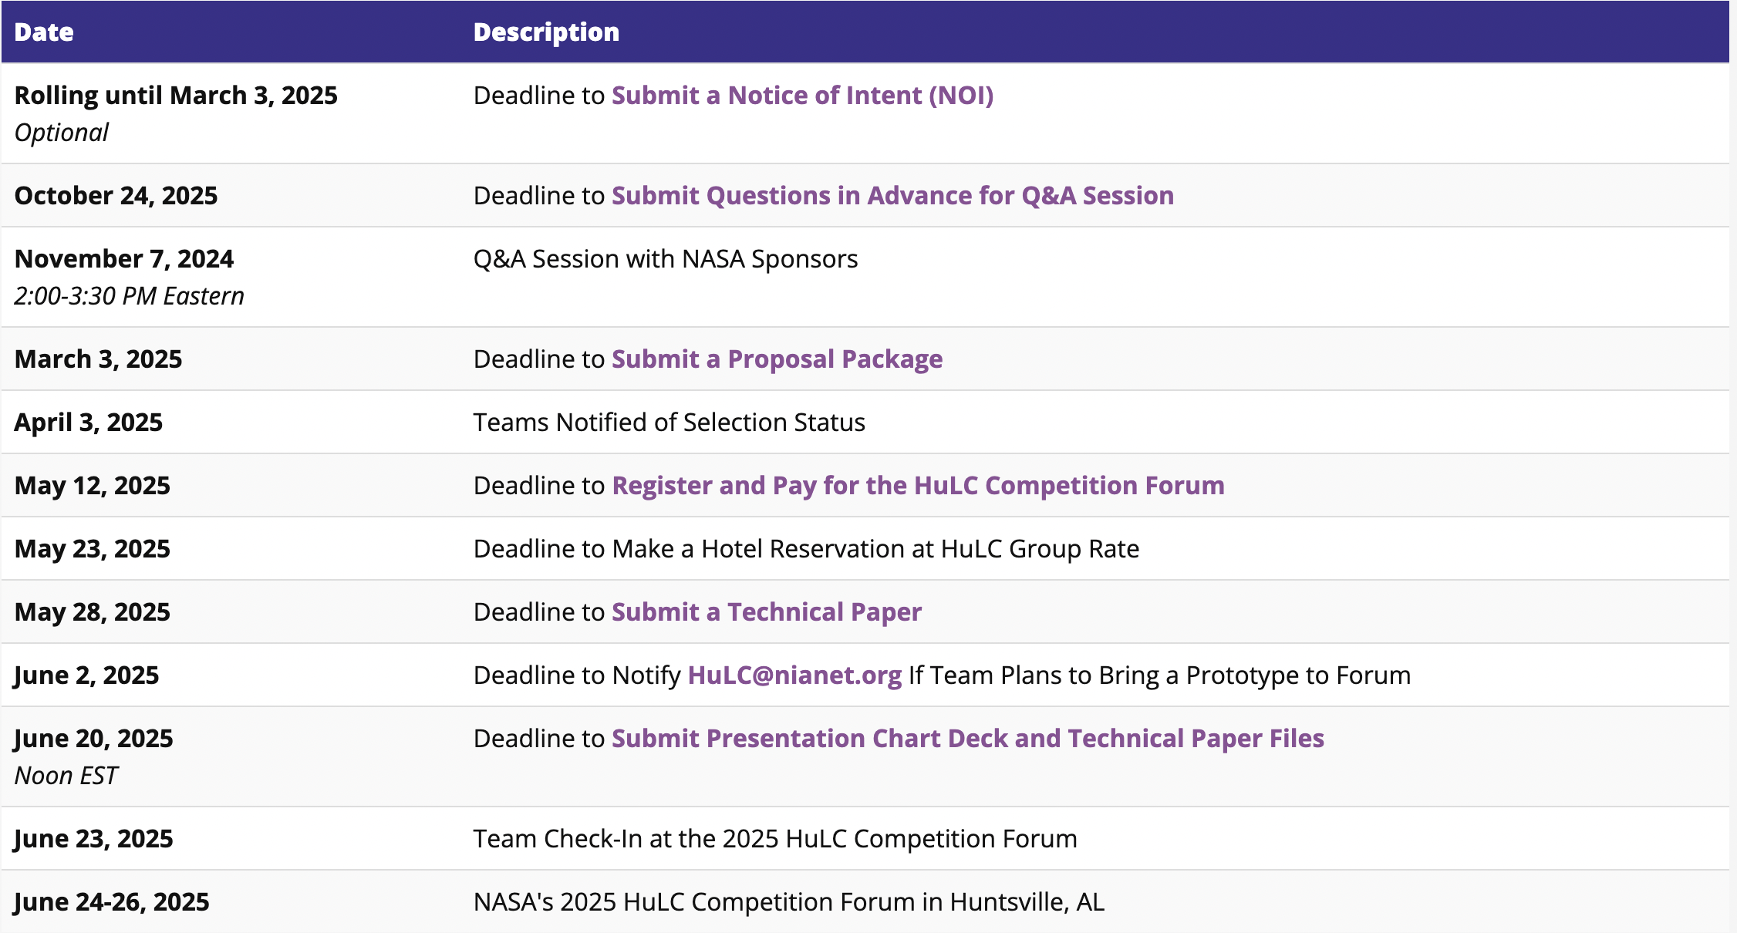Click the June 24-26, 2025 date cell
1737x933 pixels.
click(x=112, y=902)
